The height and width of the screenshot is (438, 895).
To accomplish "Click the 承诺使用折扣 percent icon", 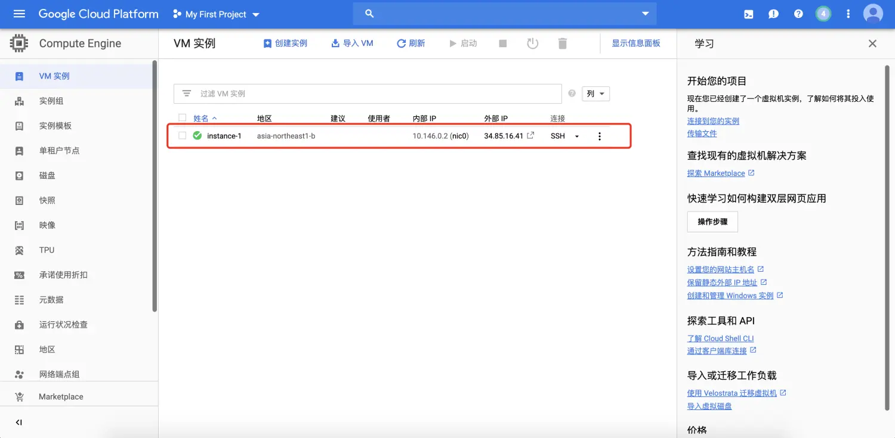I will click(x=19, y=275).
